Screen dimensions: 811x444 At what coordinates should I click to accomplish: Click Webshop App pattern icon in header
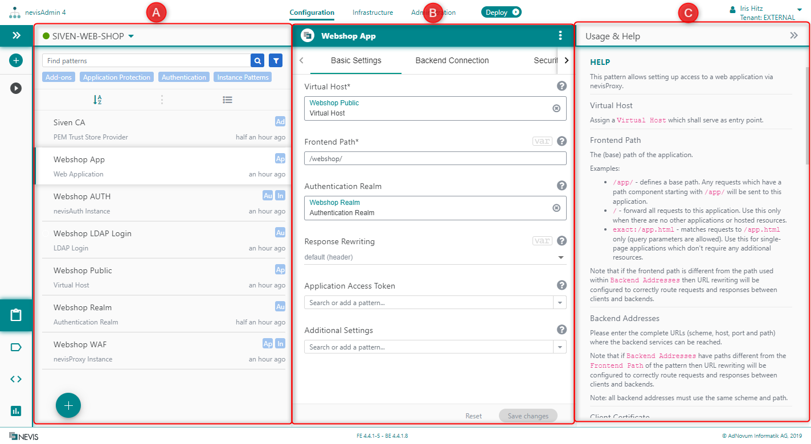[308, 35]
